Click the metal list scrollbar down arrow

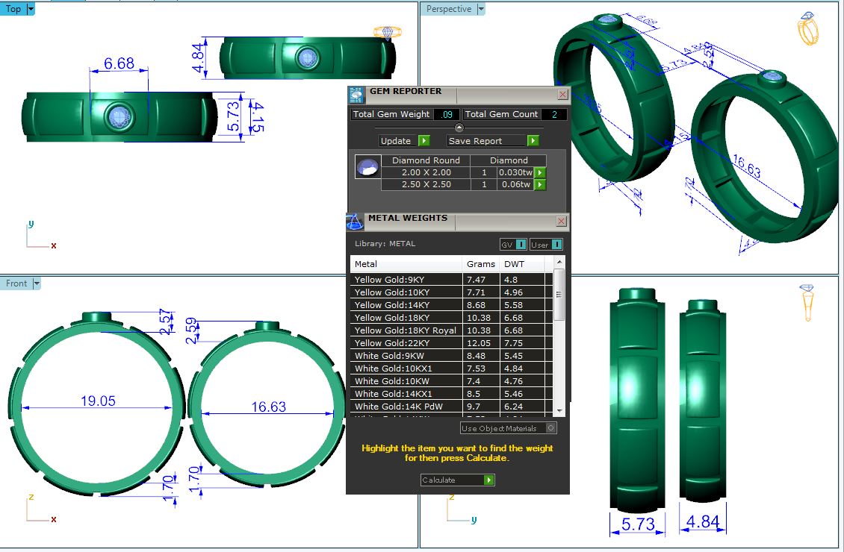pyautogui.click(x=559, y=410)
